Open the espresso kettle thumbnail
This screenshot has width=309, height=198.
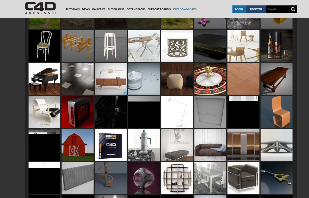144,145
